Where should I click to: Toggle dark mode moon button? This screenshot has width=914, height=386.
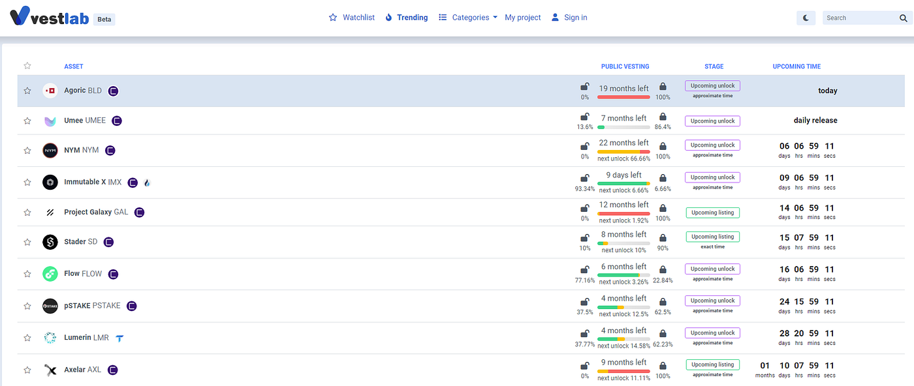tap(806, 18)
